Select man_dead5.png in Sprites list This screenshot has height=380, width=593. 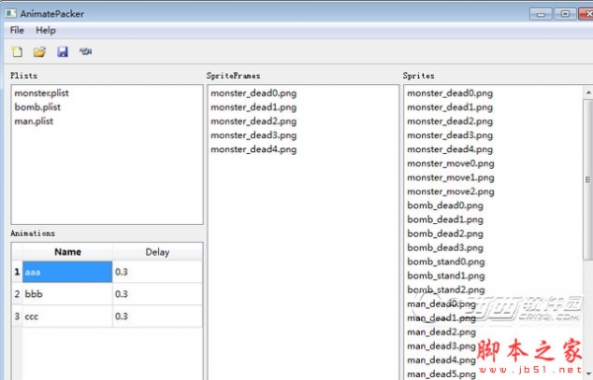tap(442, 374)
